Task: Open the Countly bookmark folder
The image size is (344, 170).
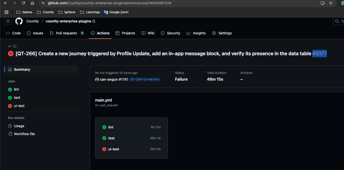Action: pyautogui.click(x=45, y=12)
